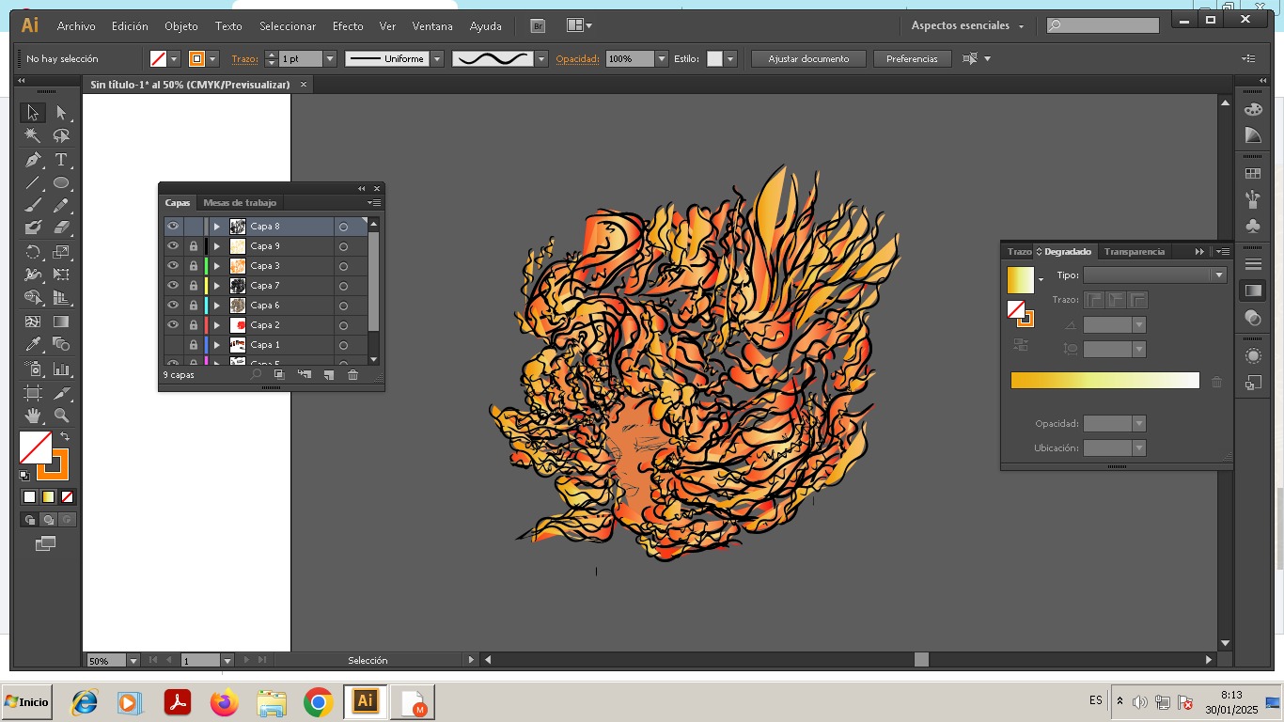Swap fill and stroke arrows

tap(65, 436)
